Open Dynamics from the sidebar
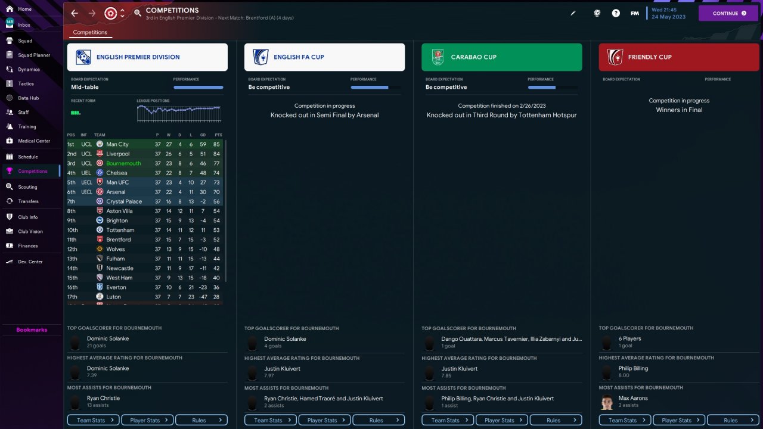This screenshot has width=763, height=429. pos(29,70)
